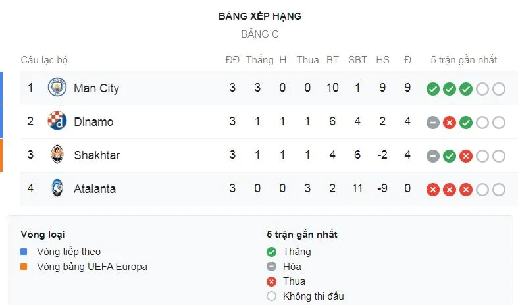
Task: Click Shakhtar's green win result icon
Action: 450,156
